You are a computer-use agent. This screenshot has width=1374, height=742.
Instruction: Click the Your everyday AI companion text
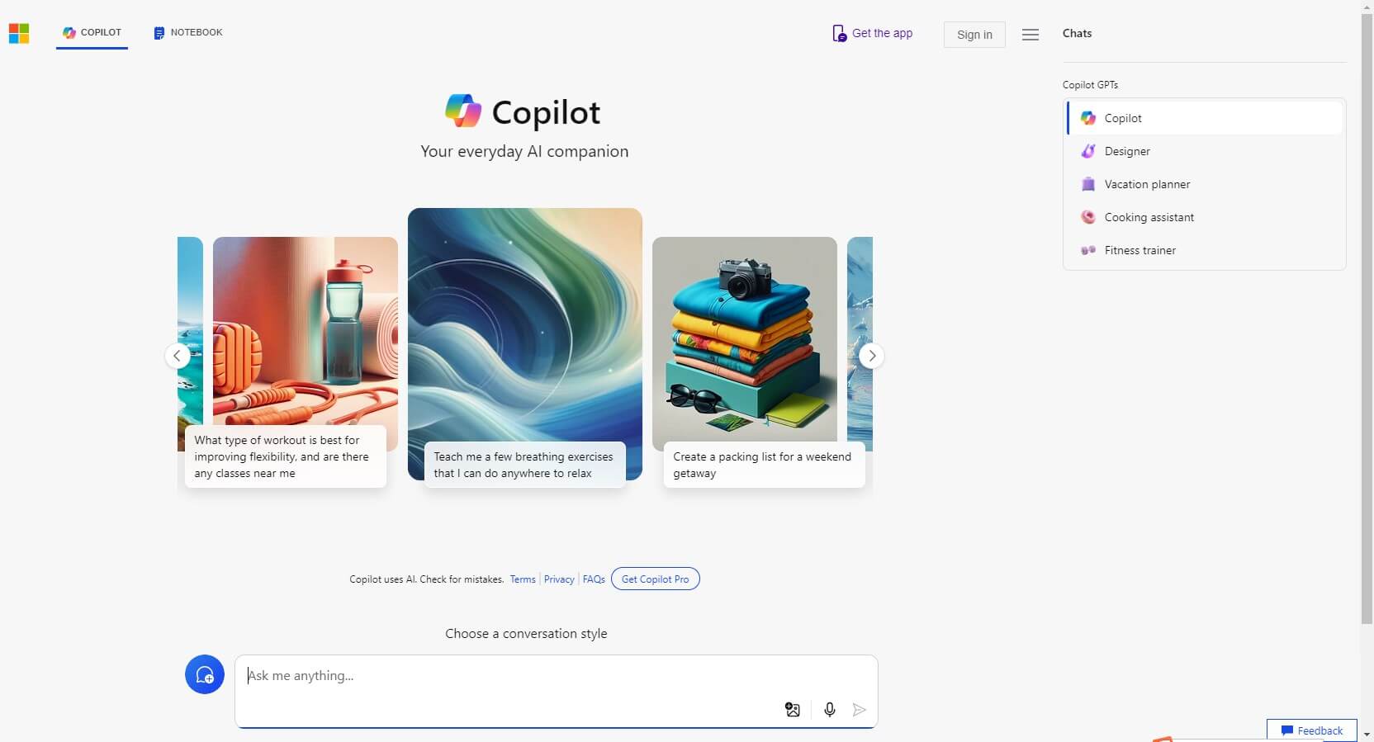tap(524, 152)
